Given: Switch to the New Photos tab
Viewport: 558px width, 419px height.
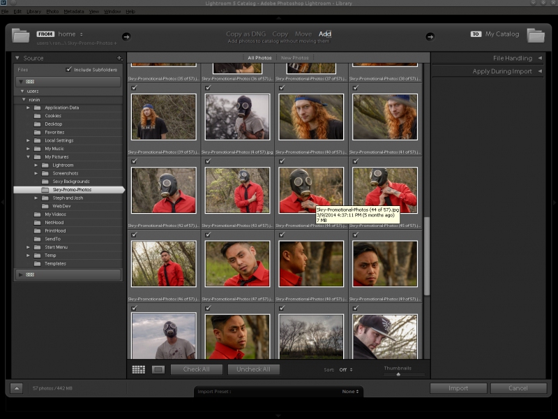Looking at the screenshot, I should (x=294, y=58).
